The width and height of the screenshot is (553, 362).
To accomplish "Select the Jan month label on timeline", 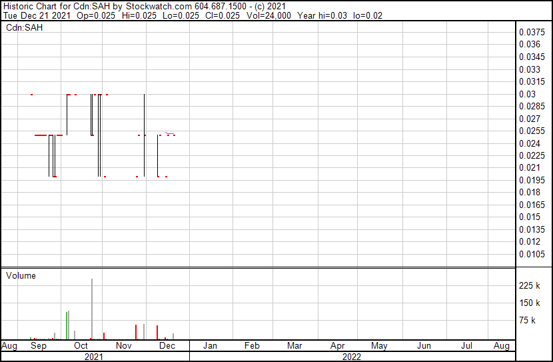I will pos(210,345).
